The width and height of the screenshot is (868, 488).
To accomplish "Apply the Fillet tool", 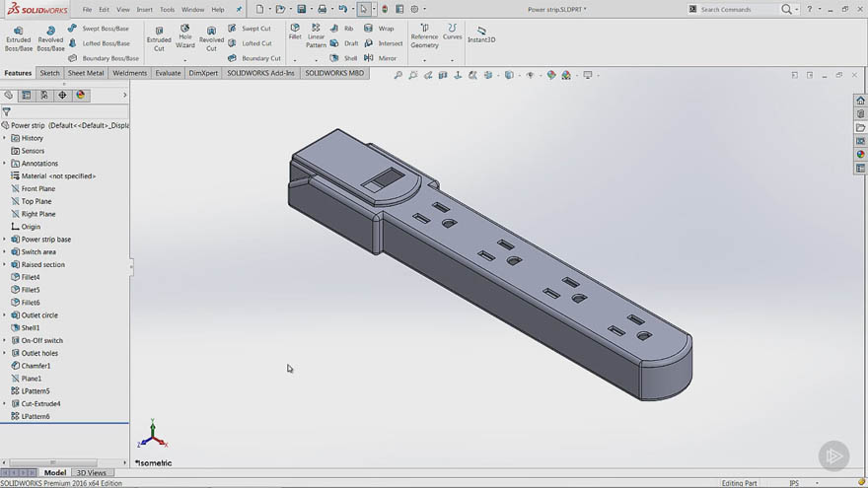I will 295,32.
